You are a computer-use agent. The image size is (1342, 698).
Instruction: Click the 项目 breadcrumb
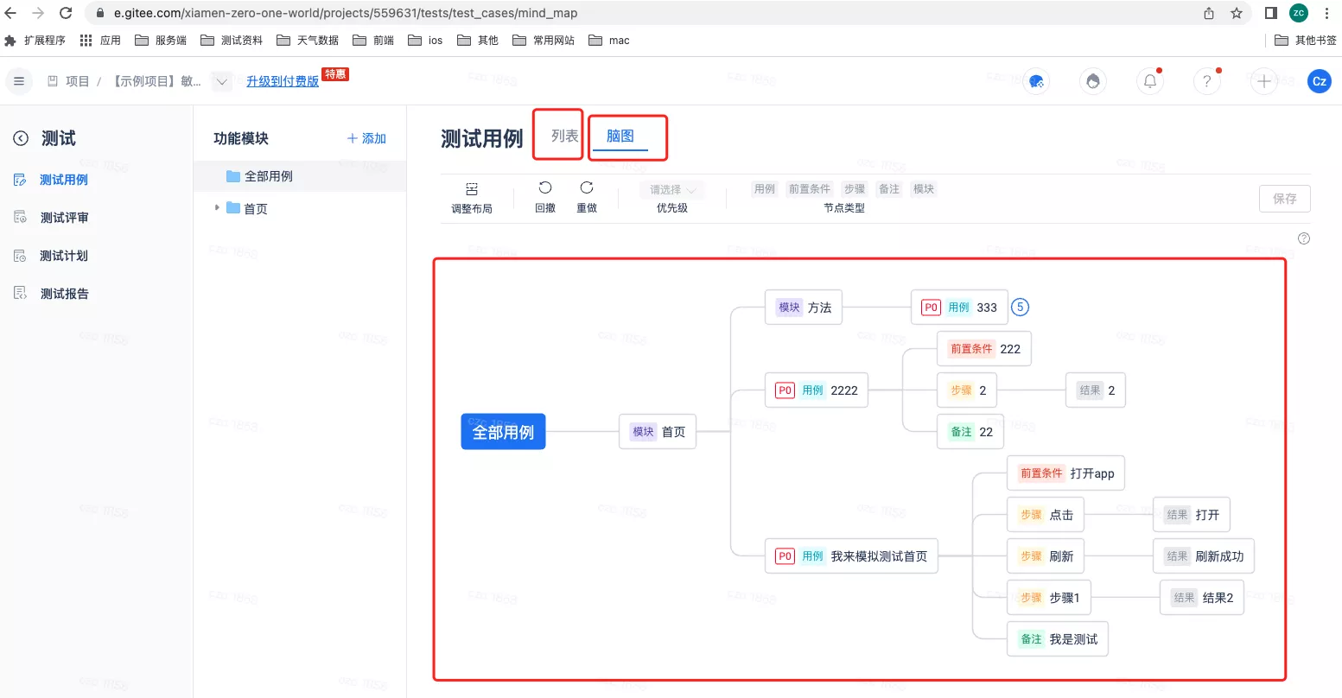[78, 81]
